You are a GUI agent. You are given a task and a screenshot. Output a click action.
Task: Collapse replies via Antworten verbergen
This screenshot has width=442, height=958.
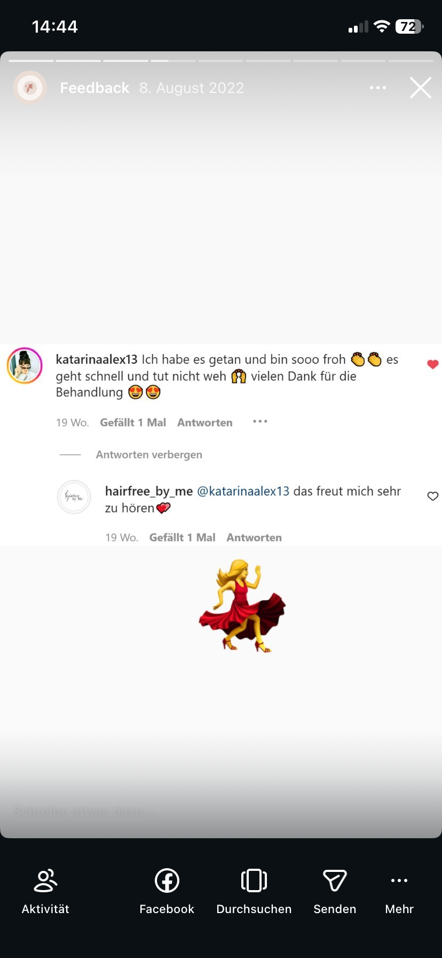click(149, 454)
